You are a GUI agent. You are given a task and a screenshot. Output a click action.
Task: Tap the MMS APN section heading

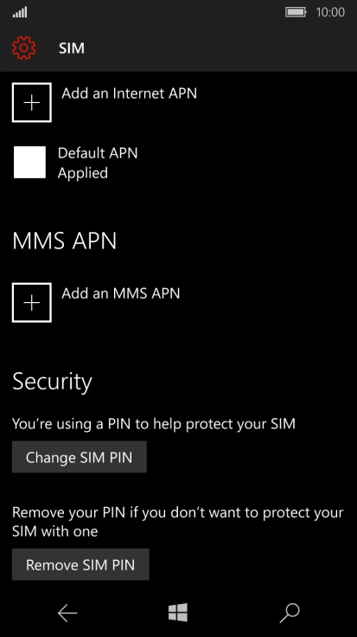(65, 241)
